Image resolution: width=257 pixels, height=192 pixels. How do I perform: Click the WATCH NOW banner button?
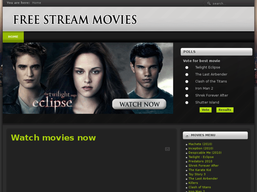click(139, 104)
